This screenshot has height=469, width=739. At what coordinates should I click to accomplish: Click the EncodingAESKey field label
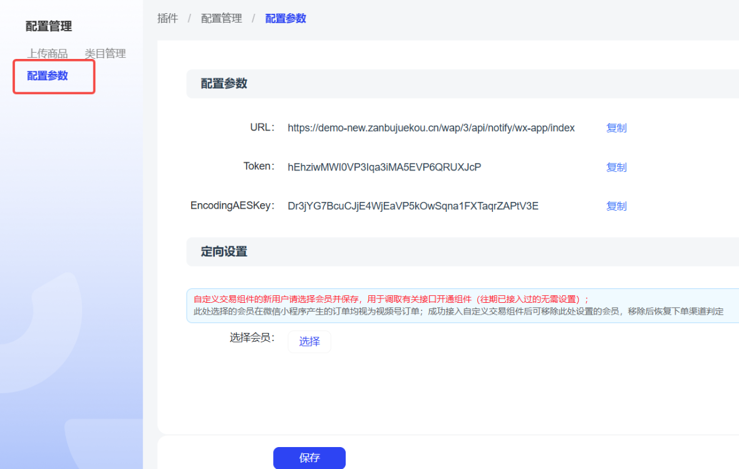(x=232, y=206)
